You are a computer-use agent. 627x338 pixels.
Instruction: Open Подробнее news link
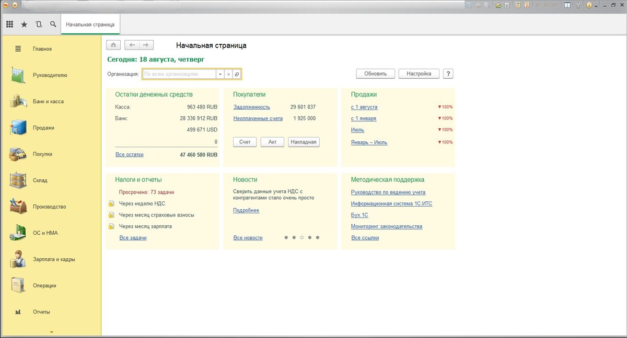click(x=246, y=210)
